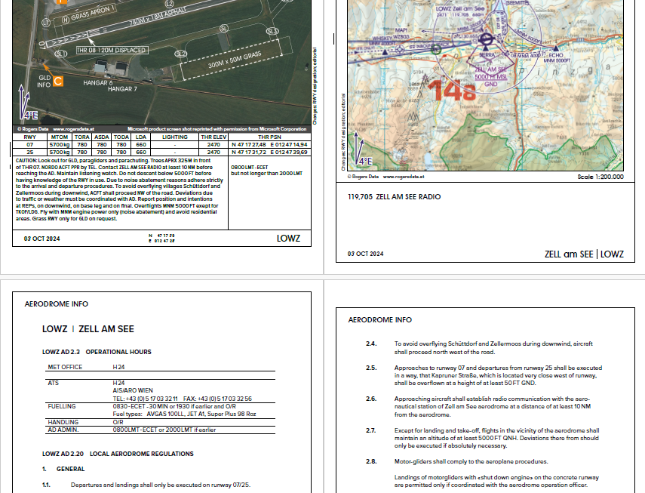Viewport: 645px width, 493px height.
Task: Click the circled SL3 marker on the aerial photo
Action: (272, 31)
